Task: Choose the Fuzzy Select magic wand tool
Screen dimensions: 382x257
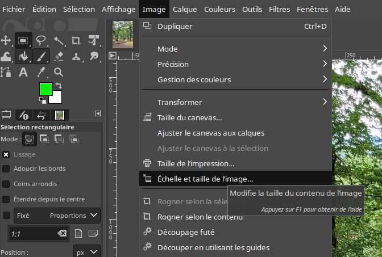Action: coord(59,40)
